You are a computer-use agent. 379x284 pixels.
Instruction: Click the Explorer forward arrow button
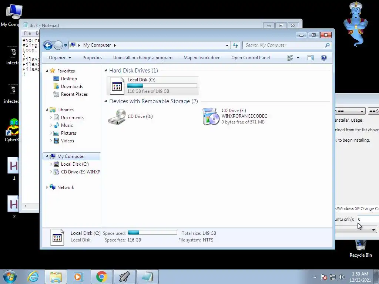(58, 45)
